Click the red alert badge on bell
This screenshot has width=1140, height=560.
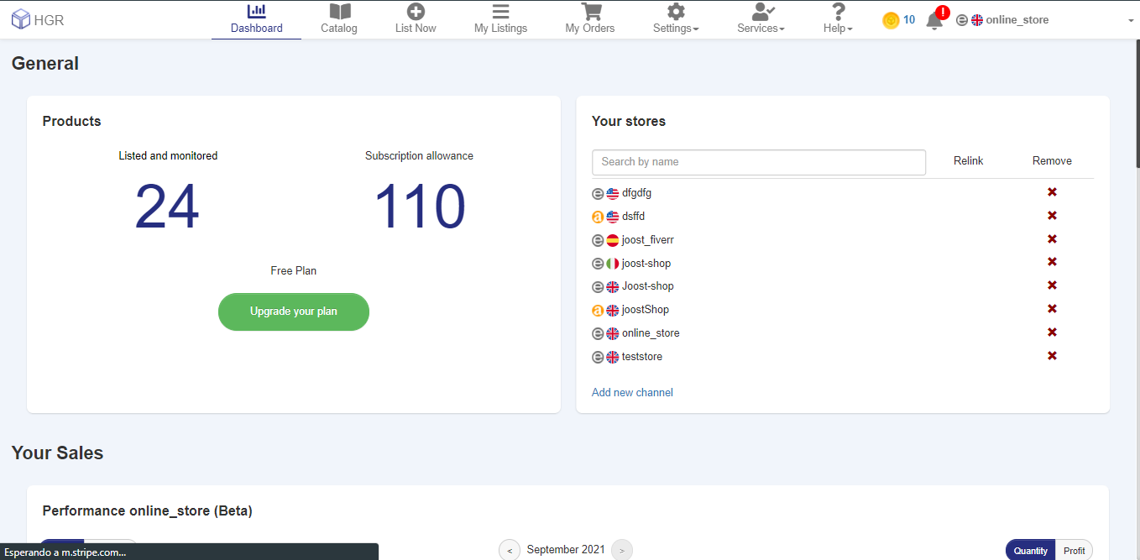pos(942,13)
